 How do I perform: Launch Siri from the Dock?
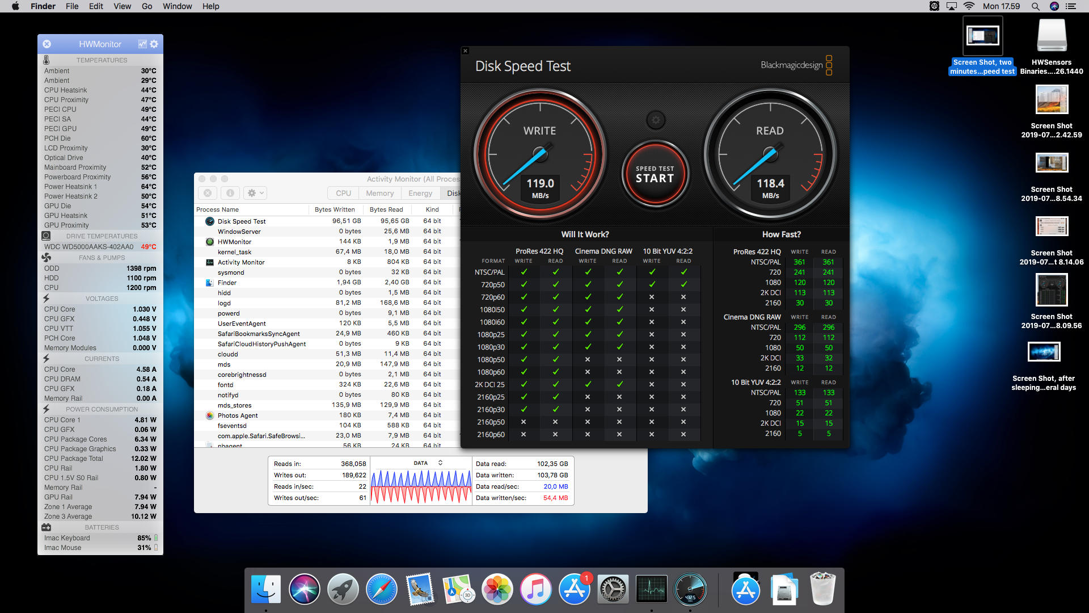[305, 589]
